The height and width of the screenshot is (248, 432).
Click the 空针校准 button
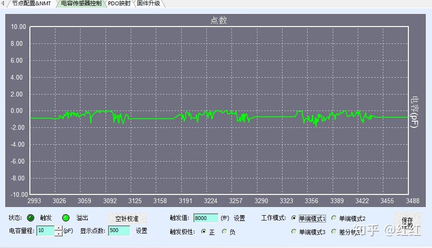click(x=127, y=219)
